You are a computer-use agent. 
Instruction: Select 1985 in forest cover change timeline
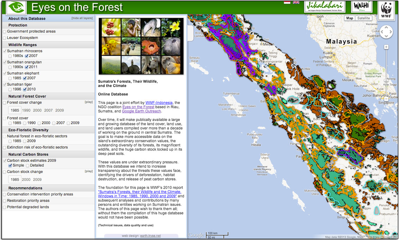point(15,110)
